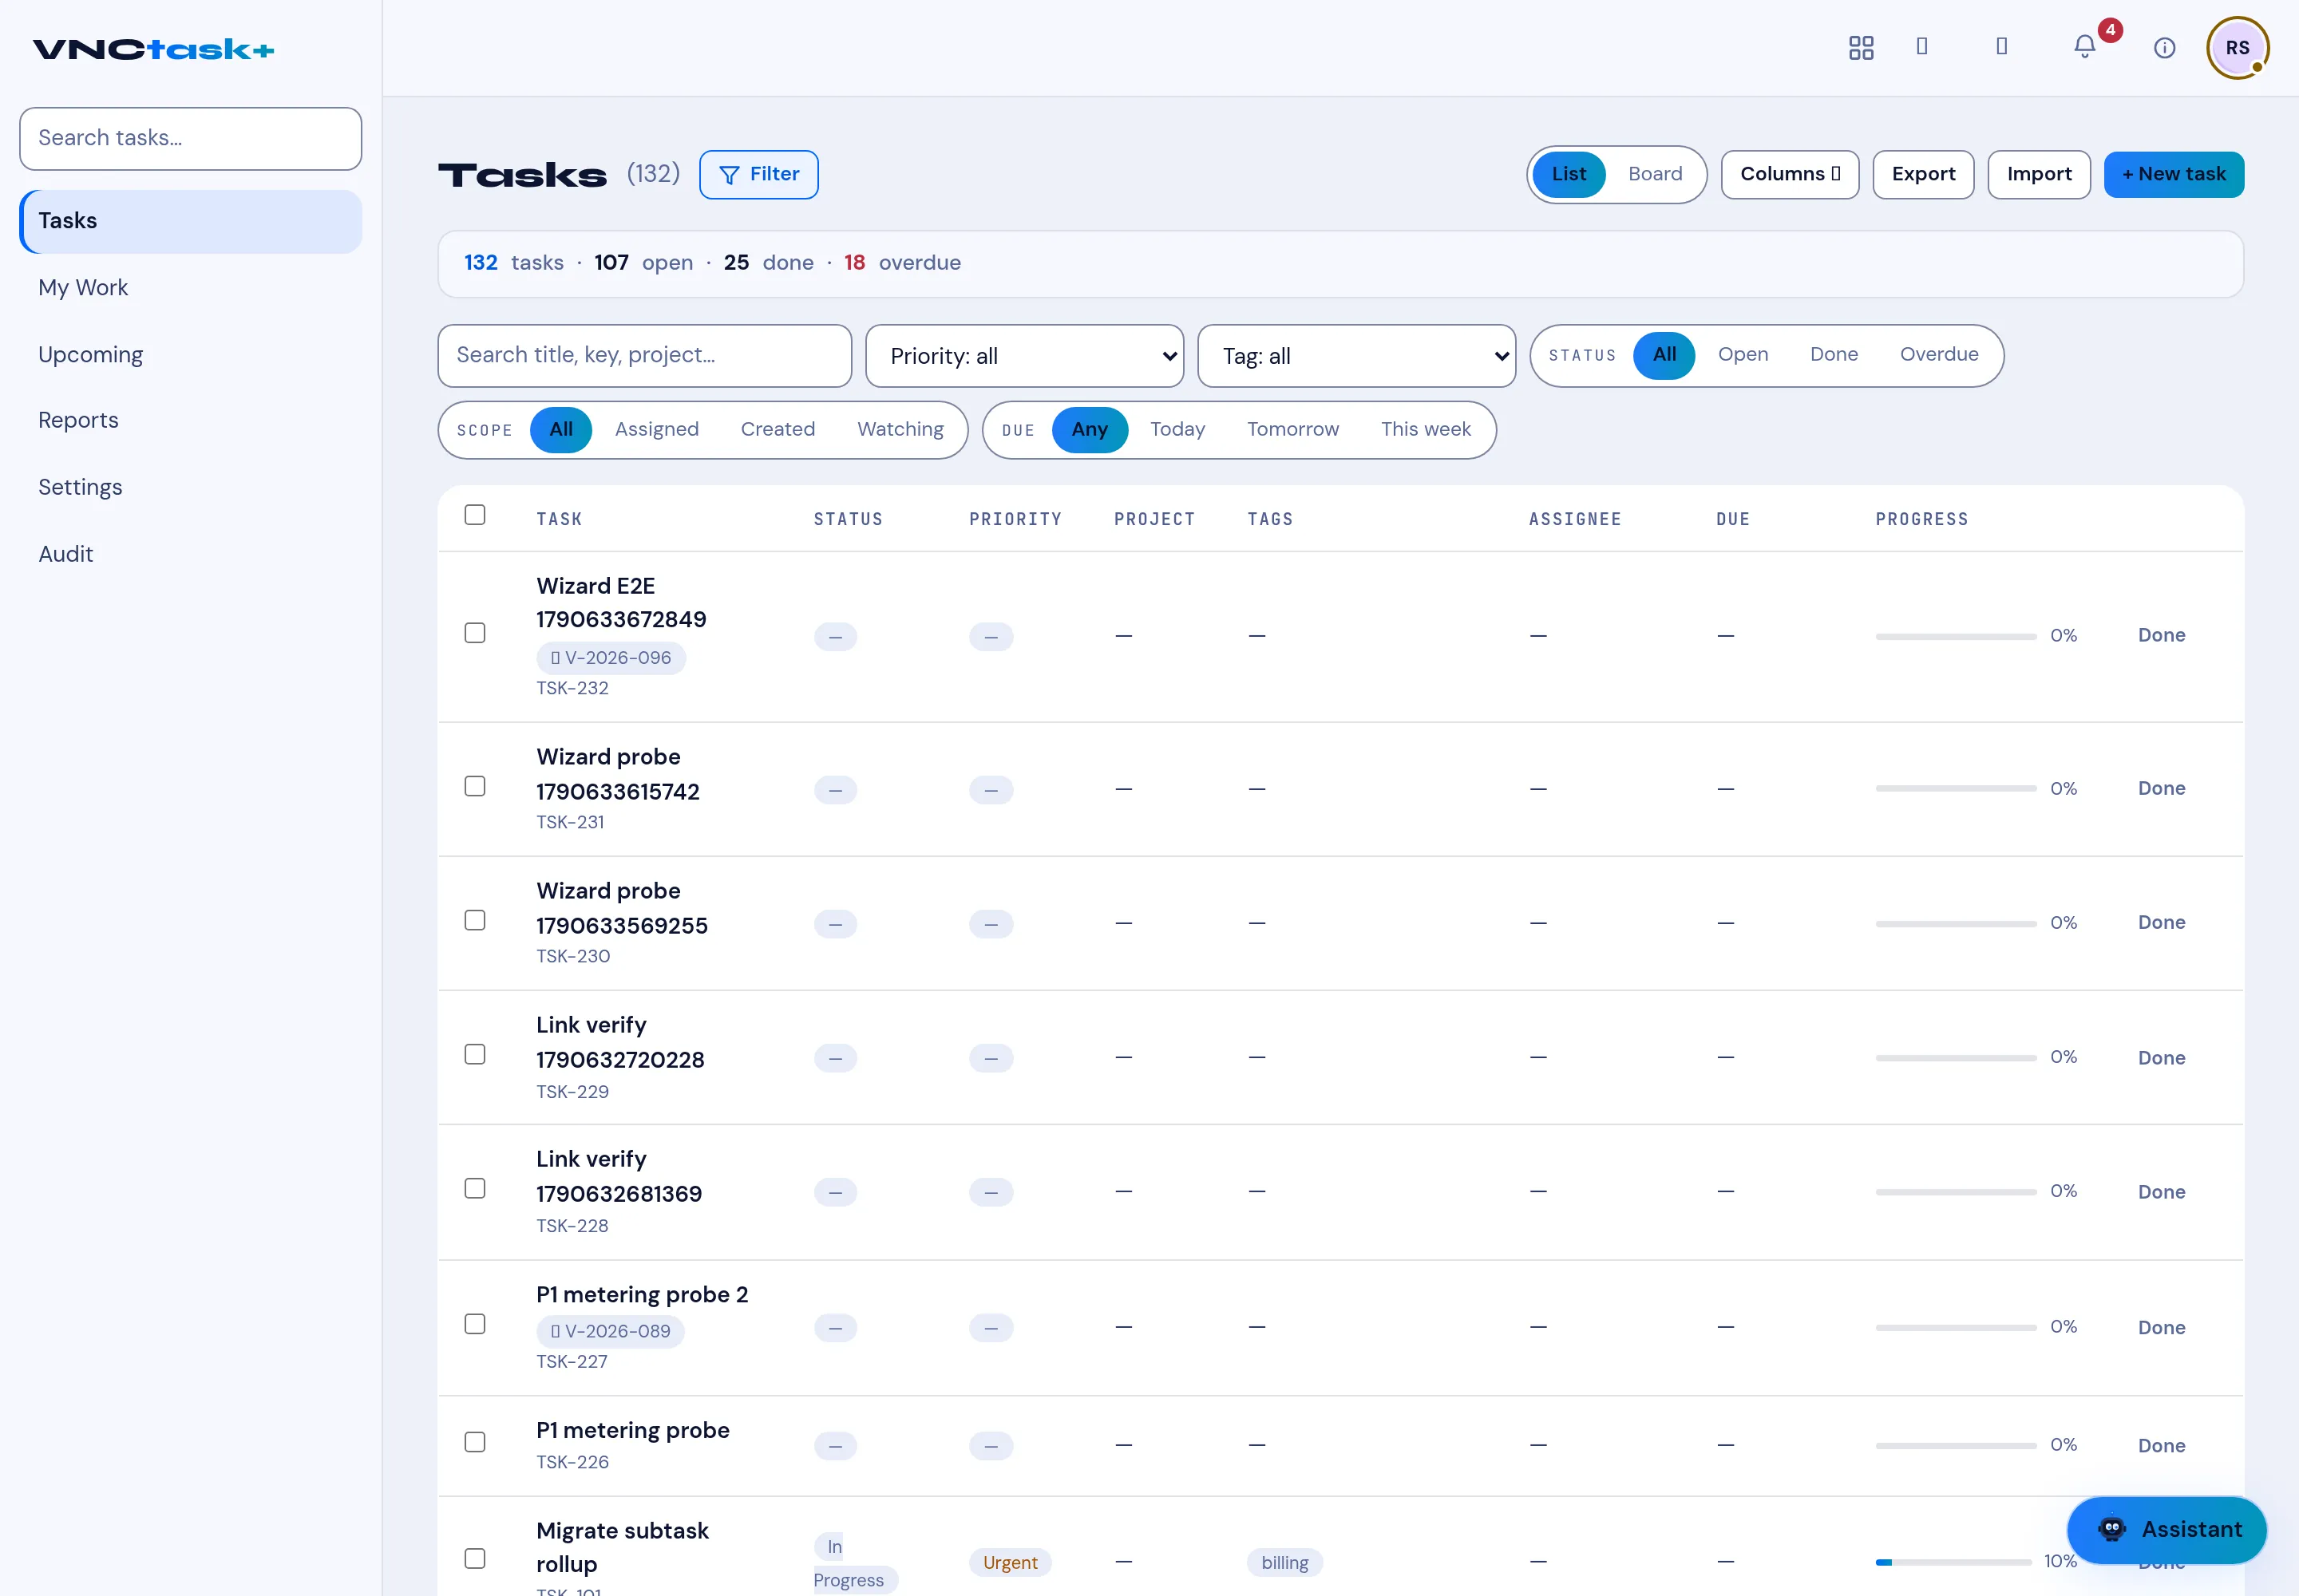Filter status by Open

1743,355
